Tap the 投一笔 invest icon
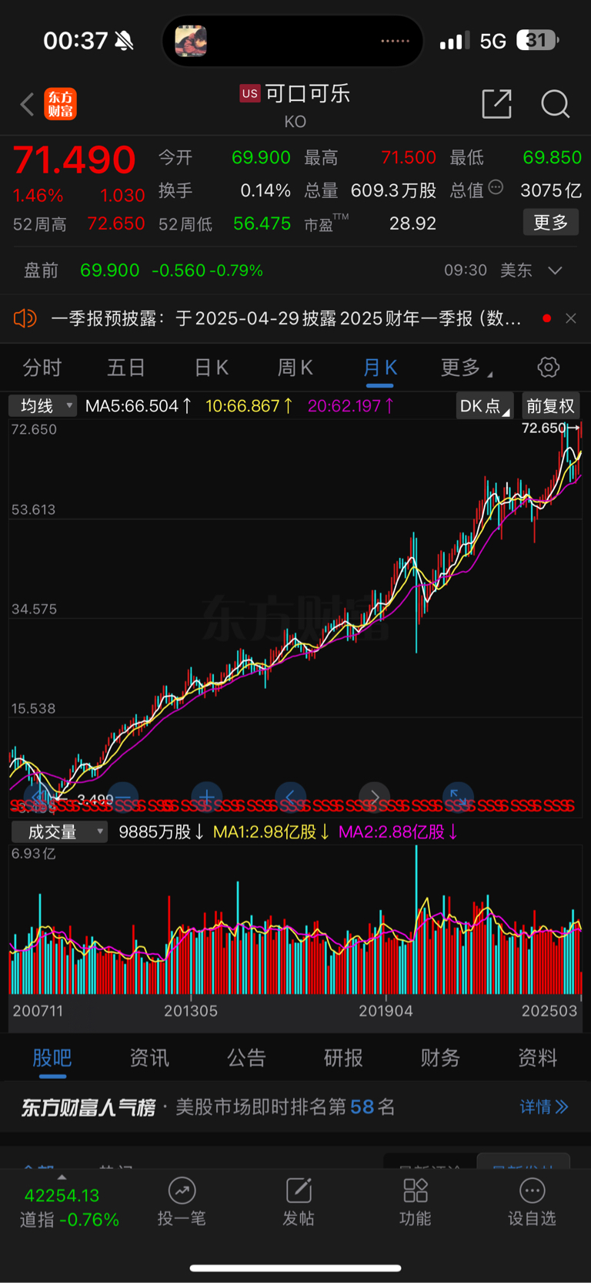The width and height of the screenshot is (591, 1283). (x=182, y=1191)
